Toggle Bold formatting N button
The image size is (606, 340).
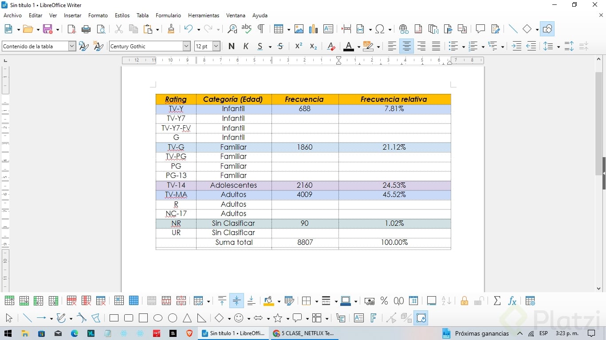pos(231,46)
